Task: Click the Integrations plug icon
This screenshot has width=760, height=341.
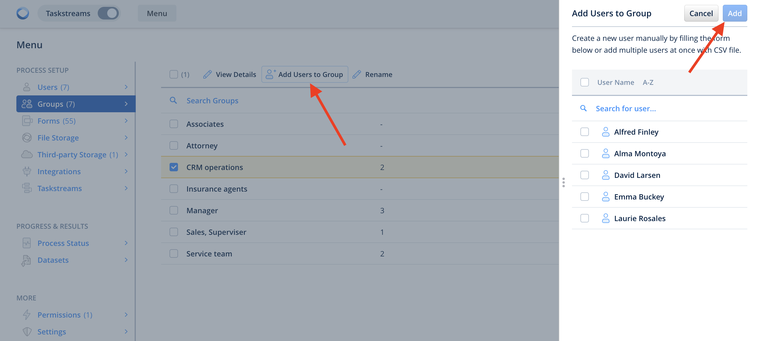Action: point(27,171)
